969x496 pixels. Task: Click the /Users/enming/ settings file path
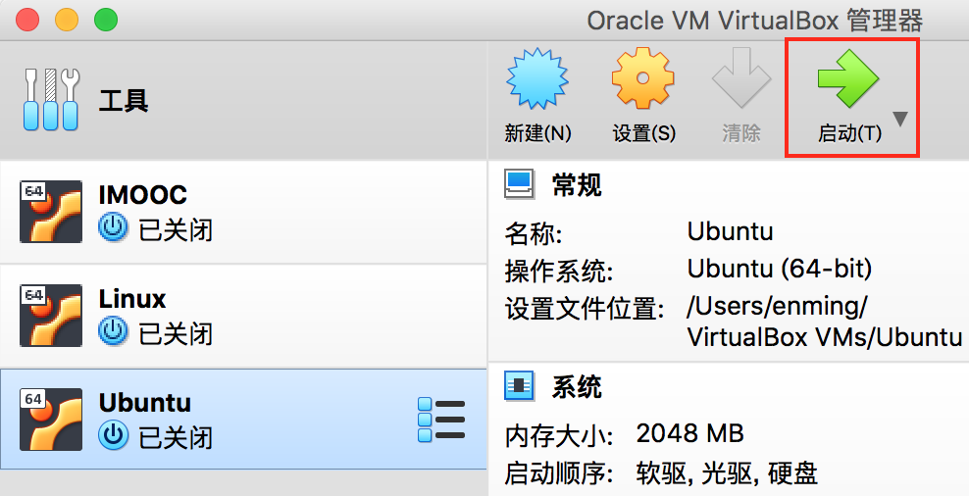click(777, 307)
